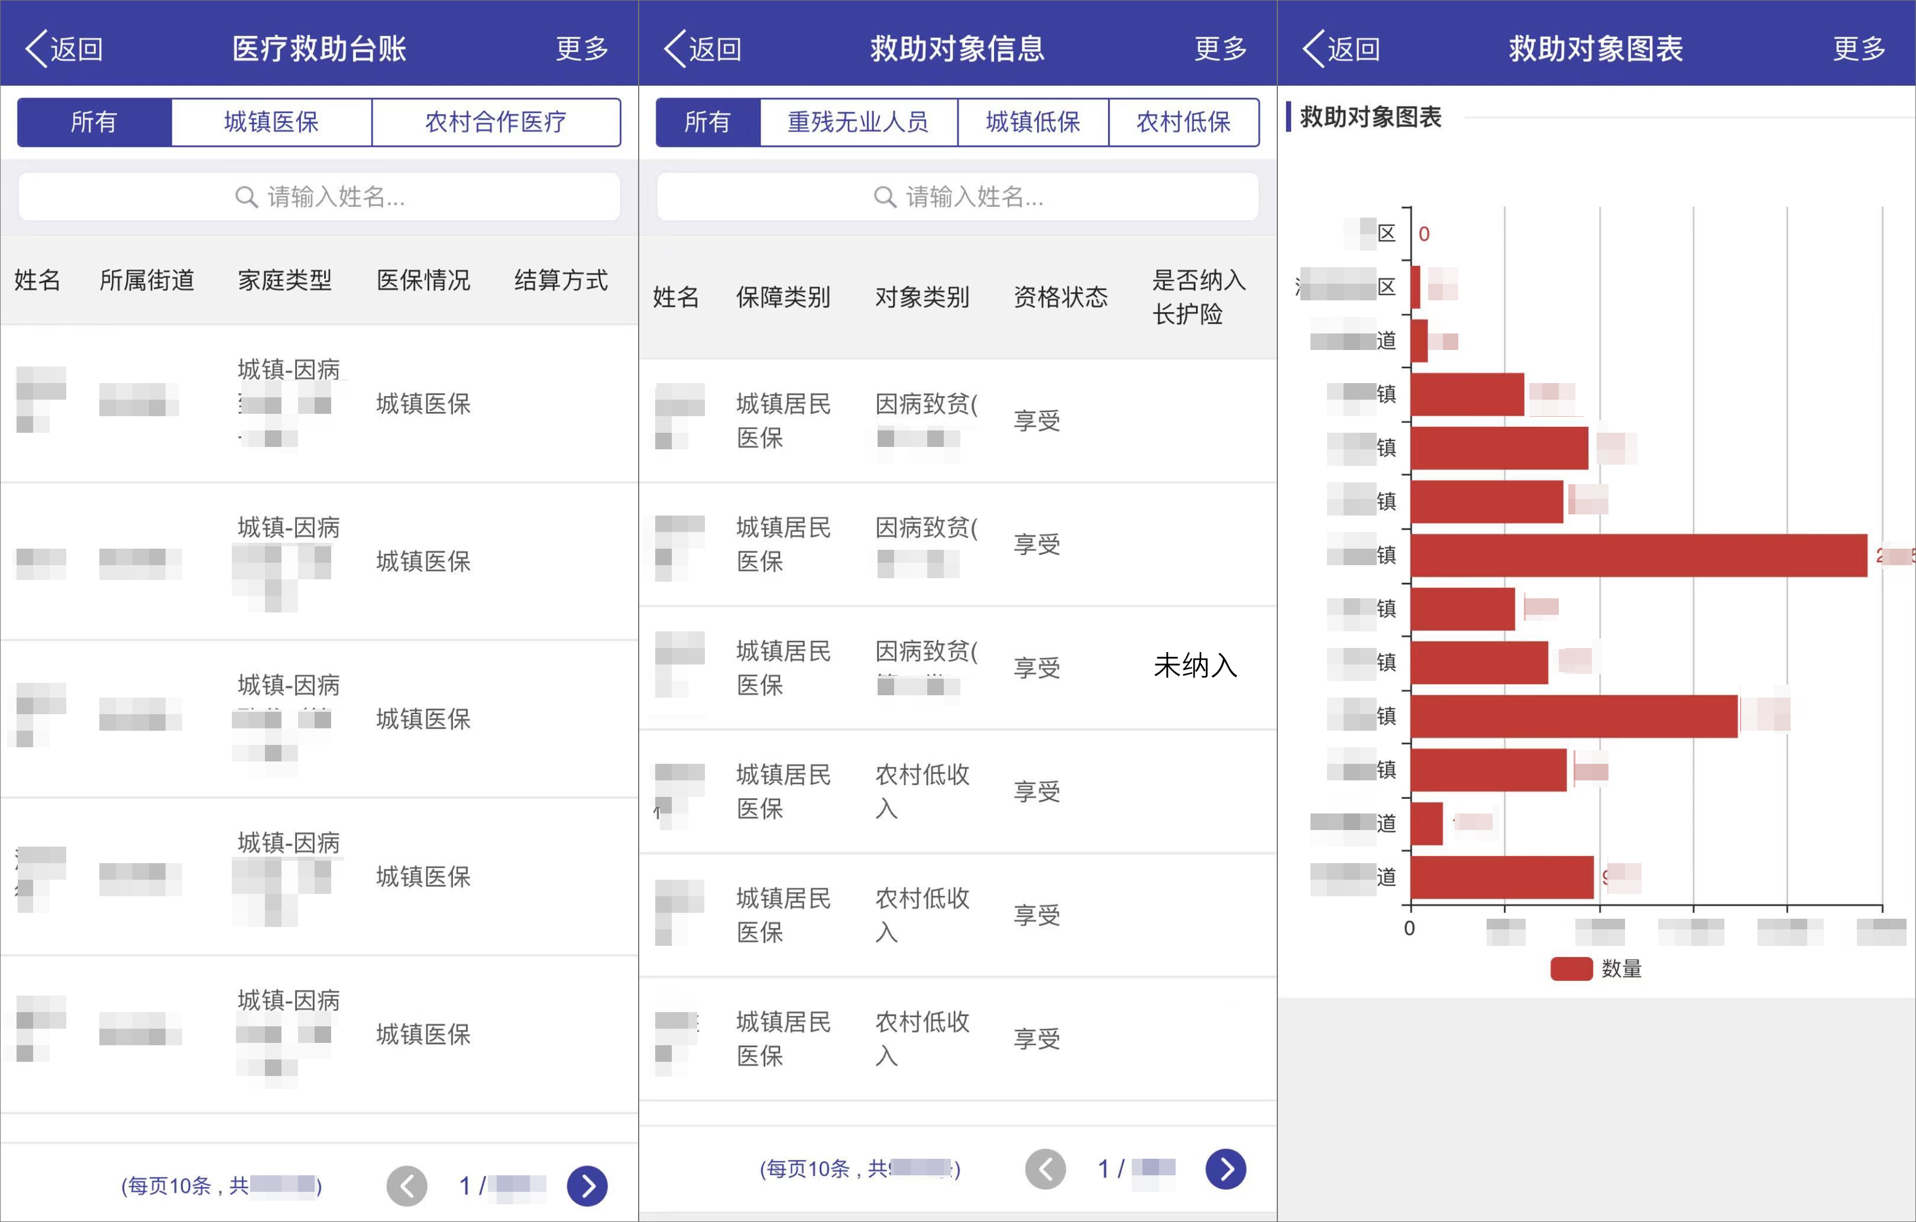Open 更多 on the 救助对象图表 screen
Viewport: 1916px width, 1222px height.
click(x=1859, y=48)
